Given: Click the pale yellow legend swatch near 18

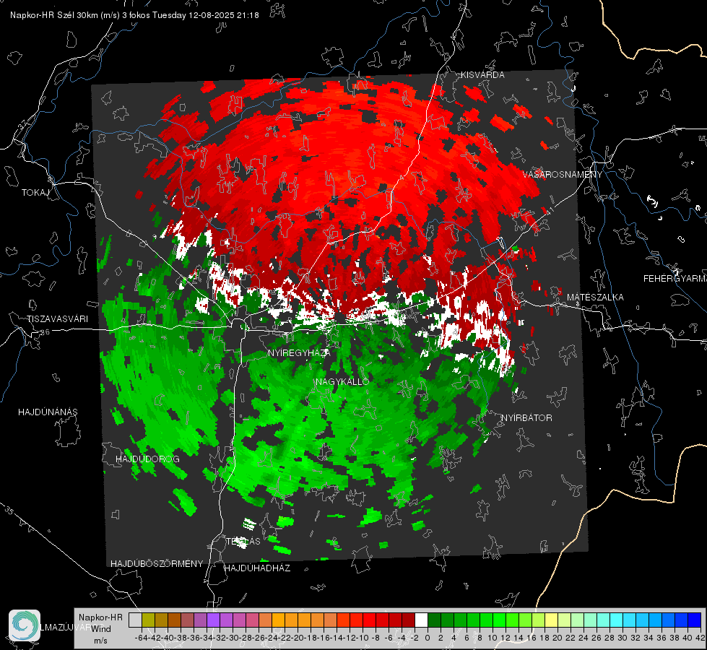Looking at the screenshot, I should pyautogui.click(x=551, y=620).
